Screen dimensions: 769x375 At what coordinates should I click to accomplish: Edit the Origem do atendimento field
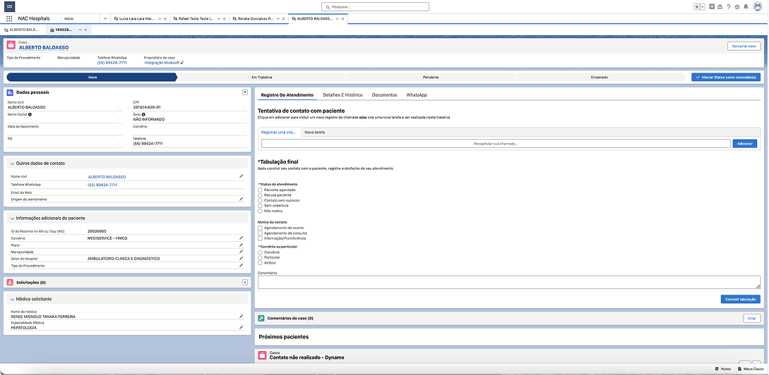point(241,199)
